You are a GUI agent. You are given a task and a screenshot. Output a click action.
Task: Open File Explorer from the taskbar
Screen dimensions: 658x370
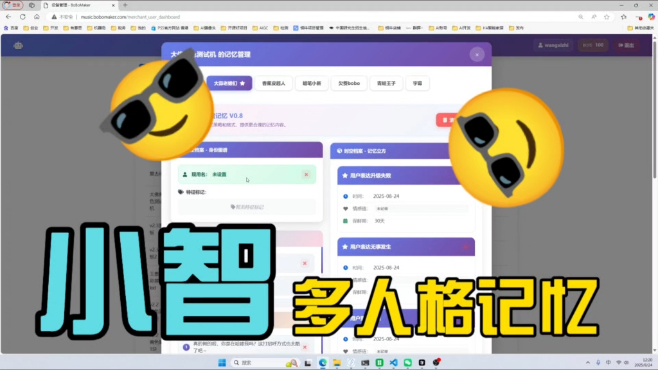coord(337,363)
